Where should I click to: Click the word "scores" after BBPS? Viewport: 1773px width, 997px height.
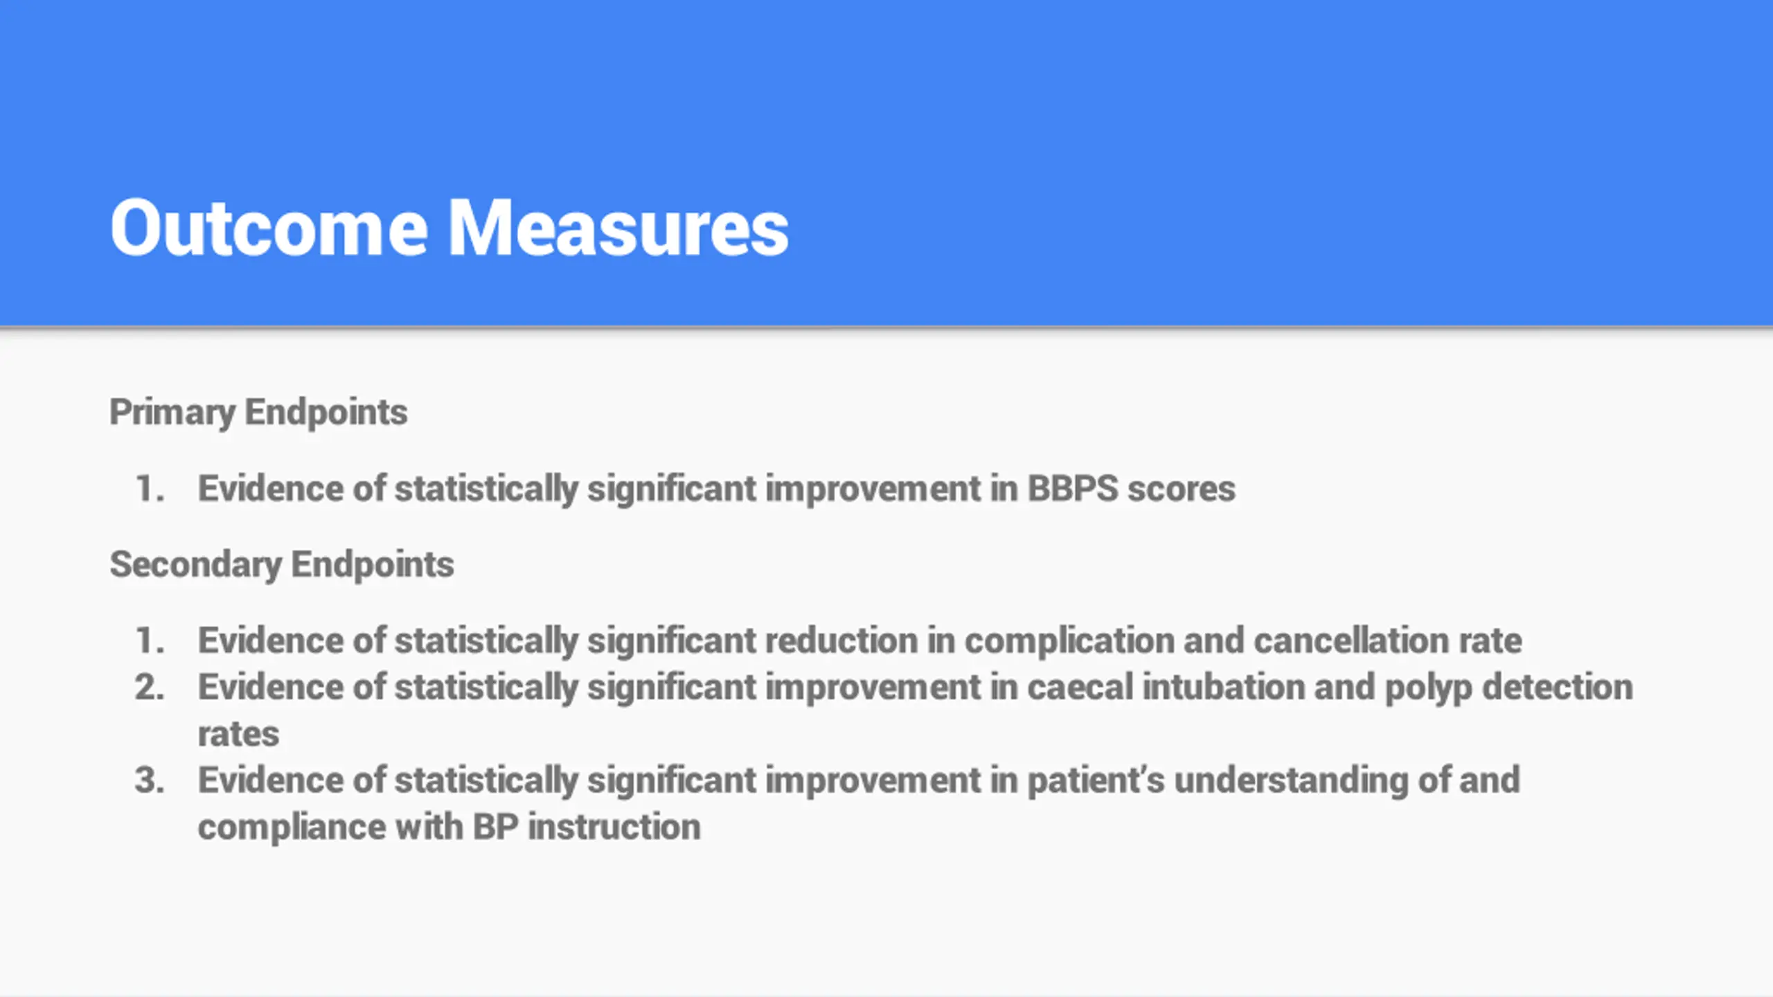1182,490
